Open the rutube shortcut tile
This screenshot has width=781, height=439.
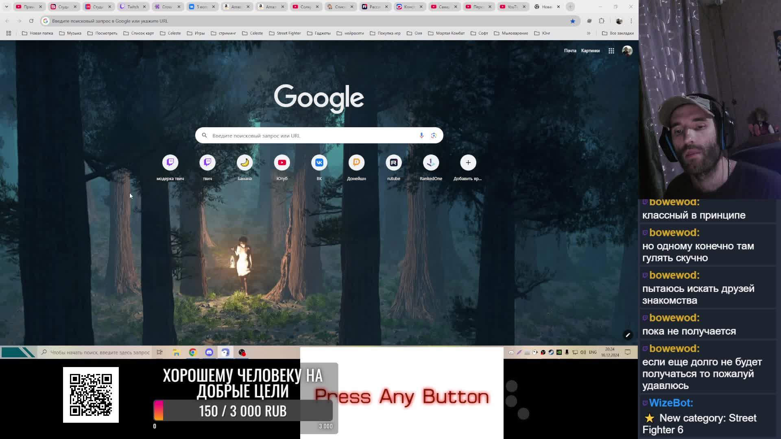pos(393,163)
